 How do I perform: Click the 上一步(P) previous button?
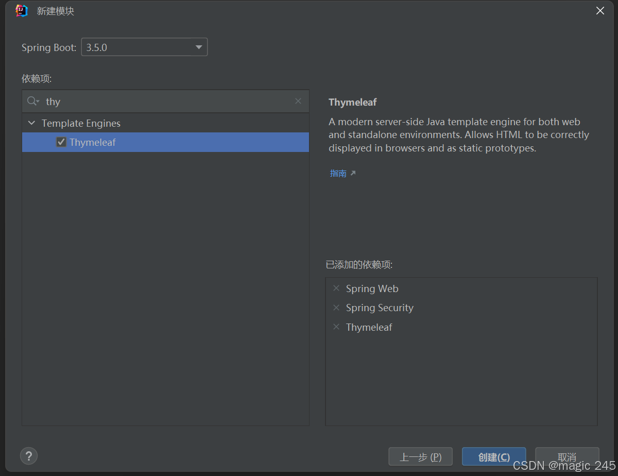pyautogui.click(x=421, y=457)
